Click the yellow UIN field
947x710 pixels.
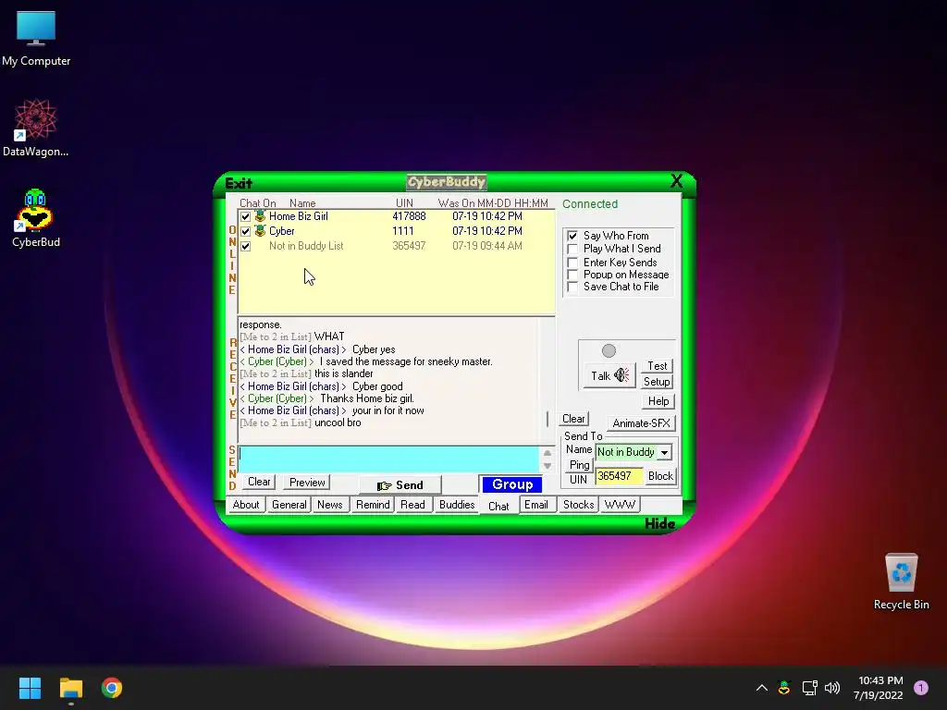coord(619,476)
